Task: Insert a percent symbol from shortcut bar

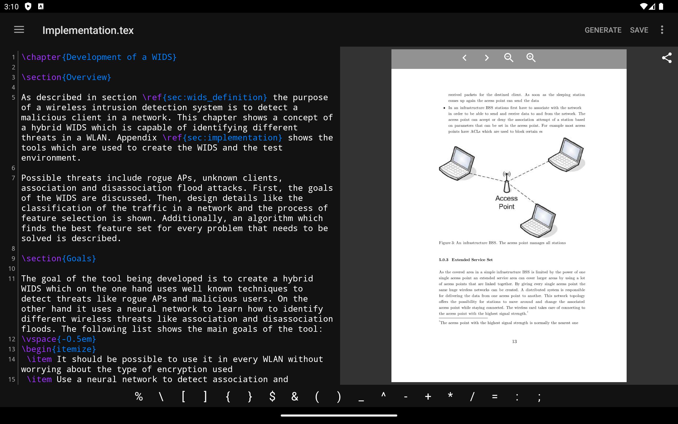Action: point(139,396)
